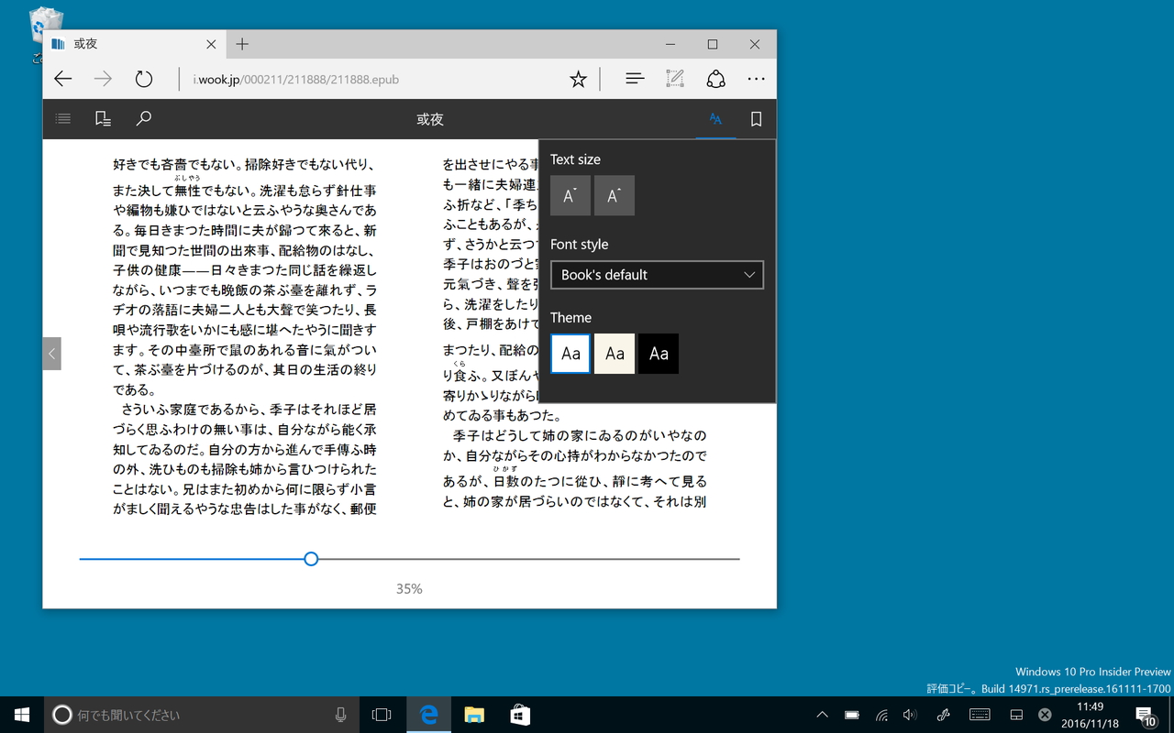
Task: Bookmark the current page
Action: pyautogui.click(x=756, y=118)
